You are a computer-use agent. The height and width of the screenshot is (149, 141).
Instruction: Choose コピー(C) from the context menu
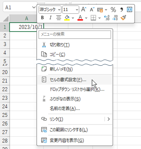click(x=75, y=54)
